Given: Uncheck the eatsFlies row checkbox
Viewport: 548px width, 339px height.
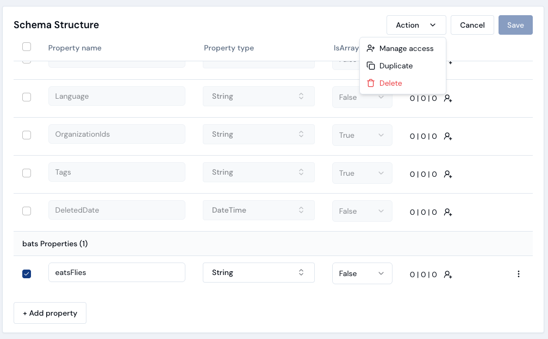Looking at the screenshot, I should pyautogui.click(x=27, y=274).
